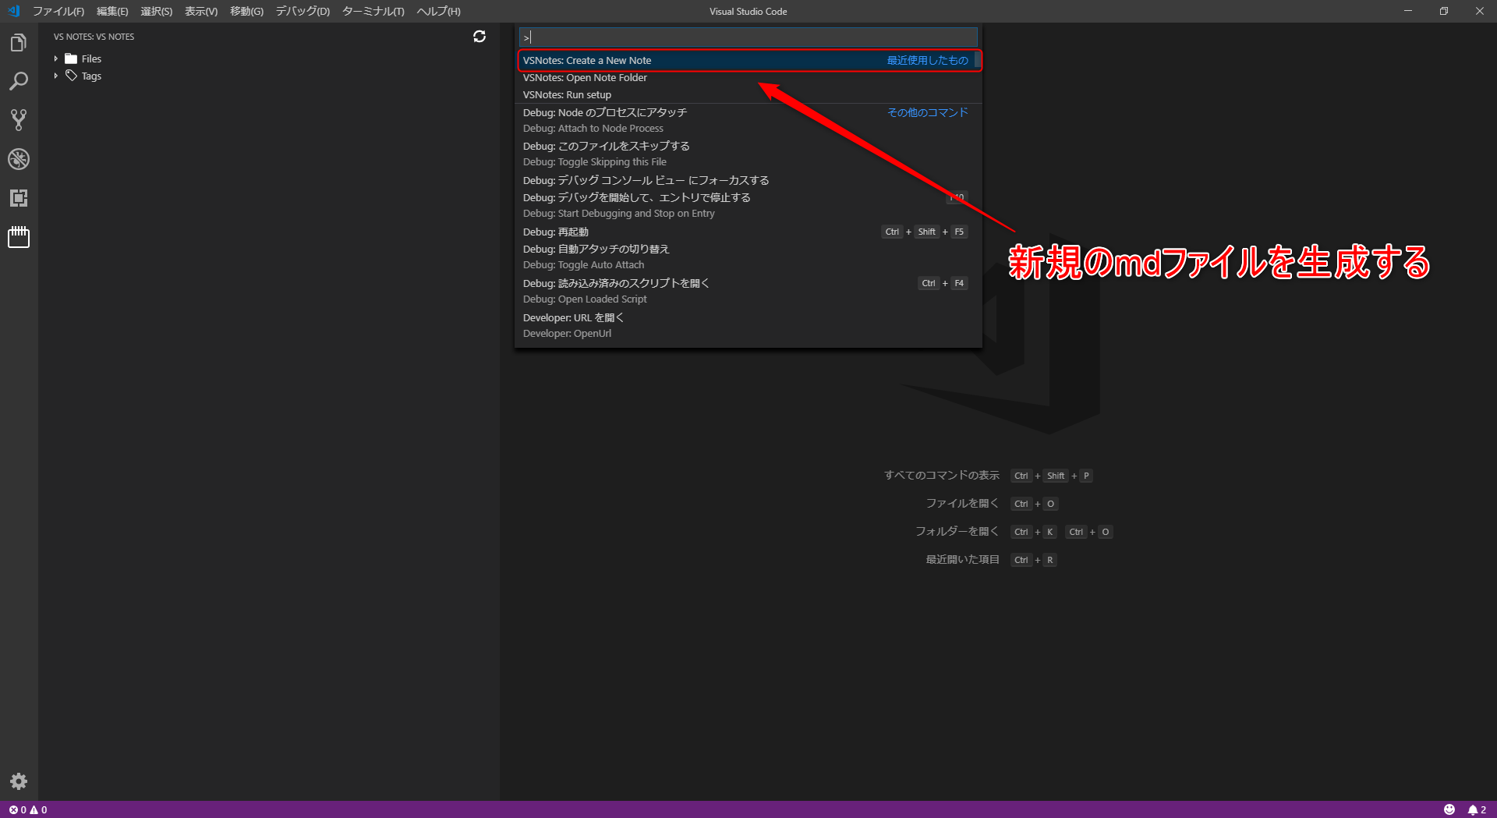
Task: Click the feedback smiley icon
Action: coord(1449,809)
